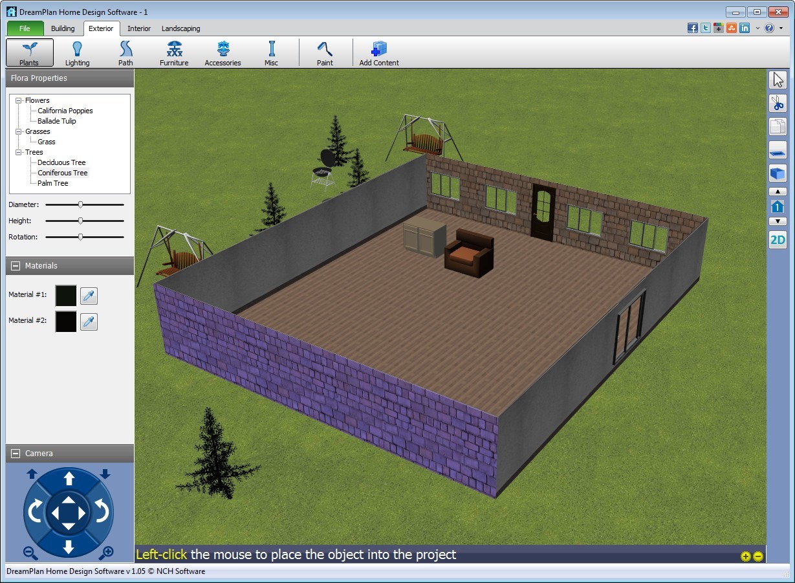Share on StumbleUpon icon
The height and width of the screenshot is (583, 795).
pos(732,28)
